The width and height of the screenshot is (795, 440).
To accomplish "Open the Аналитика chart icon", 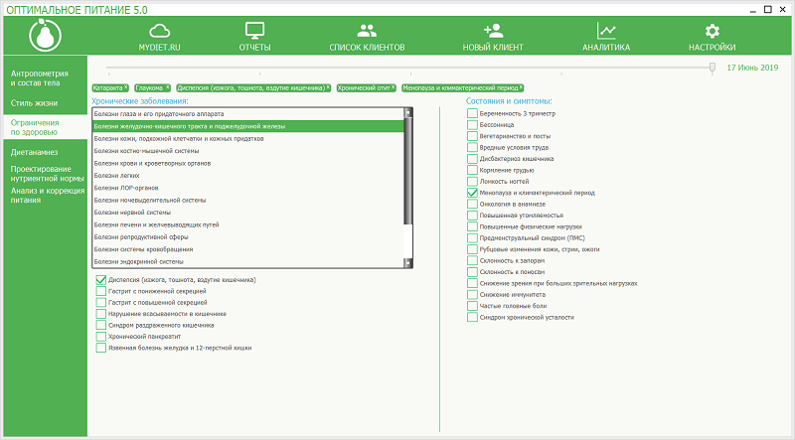I will [605, 31].
